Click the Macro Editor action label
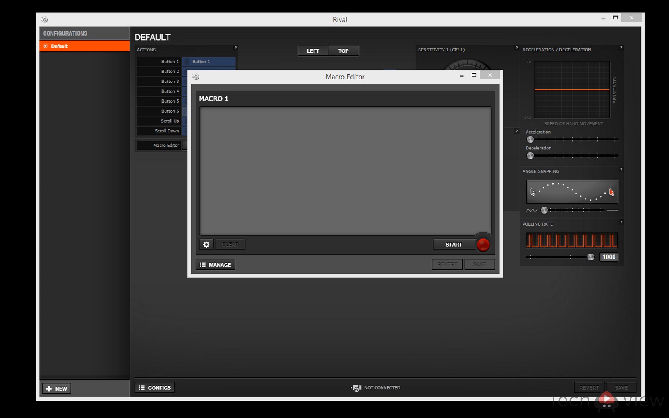Viewport: 669px width, 418px height. coord(159,146)
